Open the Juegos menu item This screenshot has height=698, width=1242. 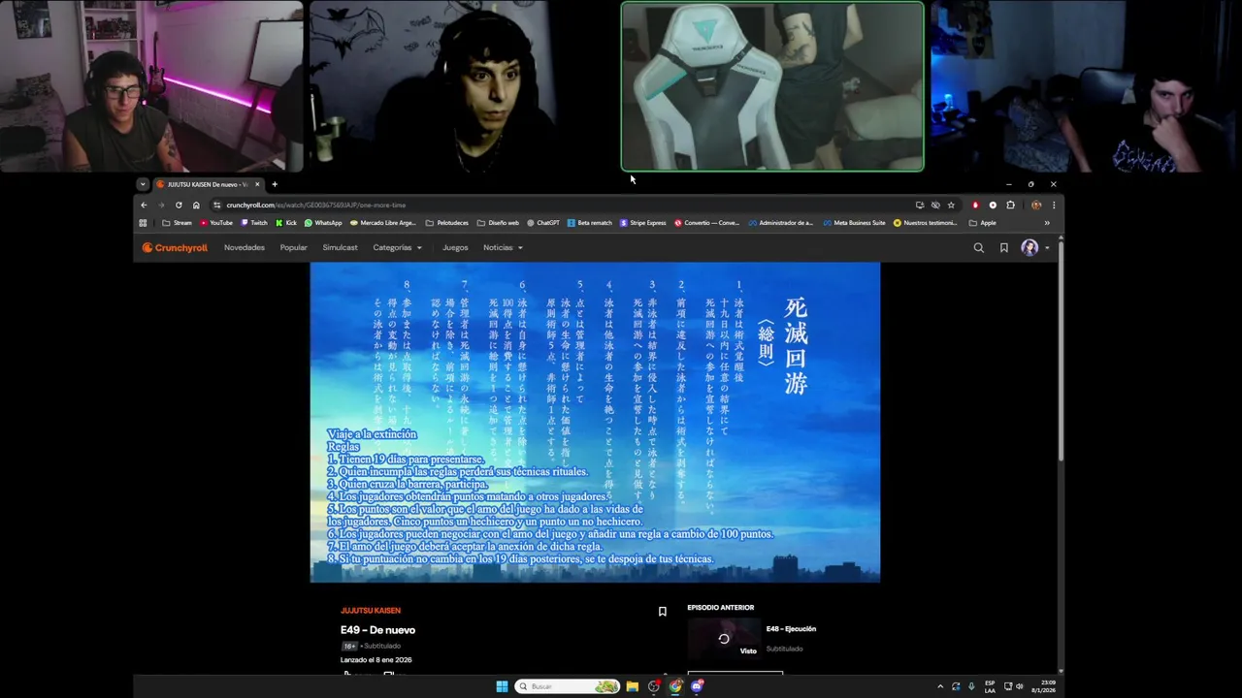(455, 248)
